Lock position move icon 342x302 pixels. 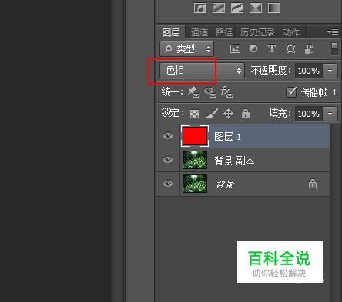point(228,114)
